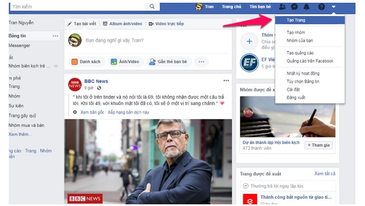Click the Tìm kiếm search field
The height and width of the screenshot is (206, 365).
78,6
